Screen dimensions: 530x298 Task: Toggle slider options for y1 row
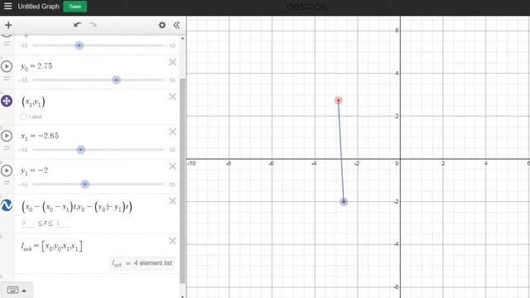coord(7,183)
